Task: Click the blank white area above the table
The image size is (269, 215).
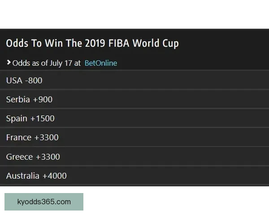Action: pos(134,14)
